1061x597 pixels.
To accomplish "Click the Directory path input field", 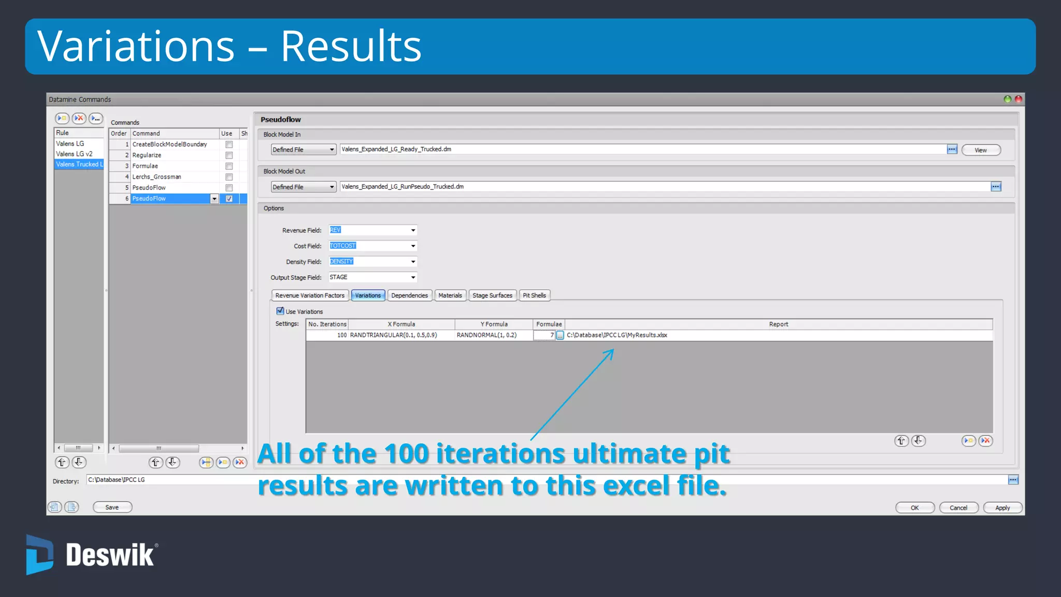I will [x=547, y=480].
